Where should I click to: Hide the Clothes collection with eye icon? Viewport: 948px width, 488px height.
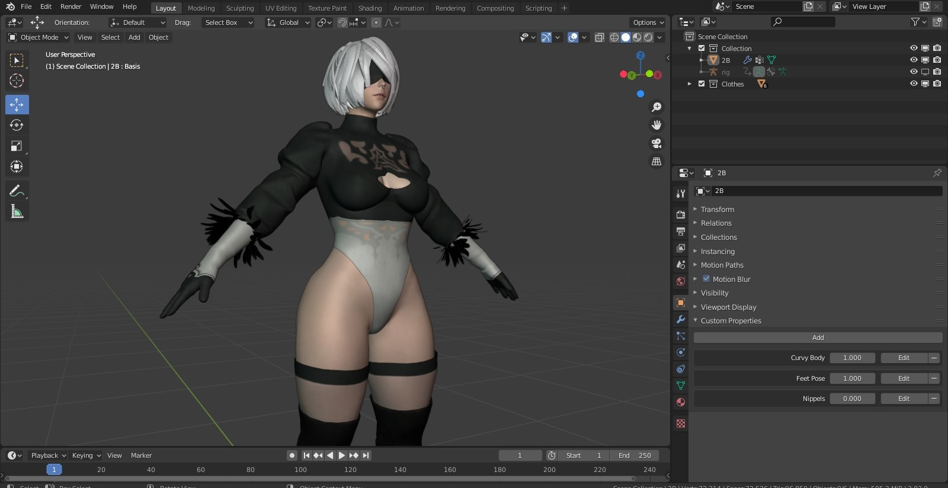click(x=914, y=84)
